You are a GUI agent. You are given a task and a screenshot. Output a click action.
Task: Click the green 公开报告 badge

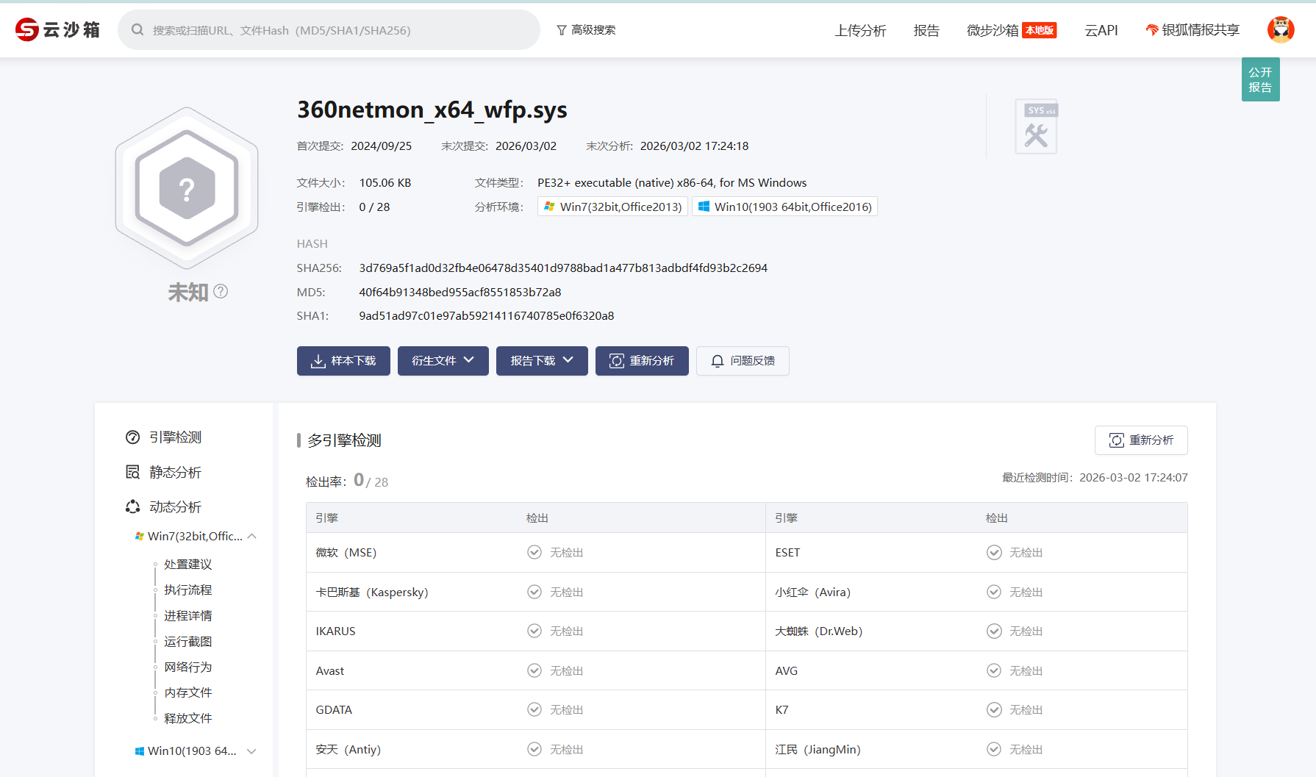pyautogui.click(x=1260, y=79)
